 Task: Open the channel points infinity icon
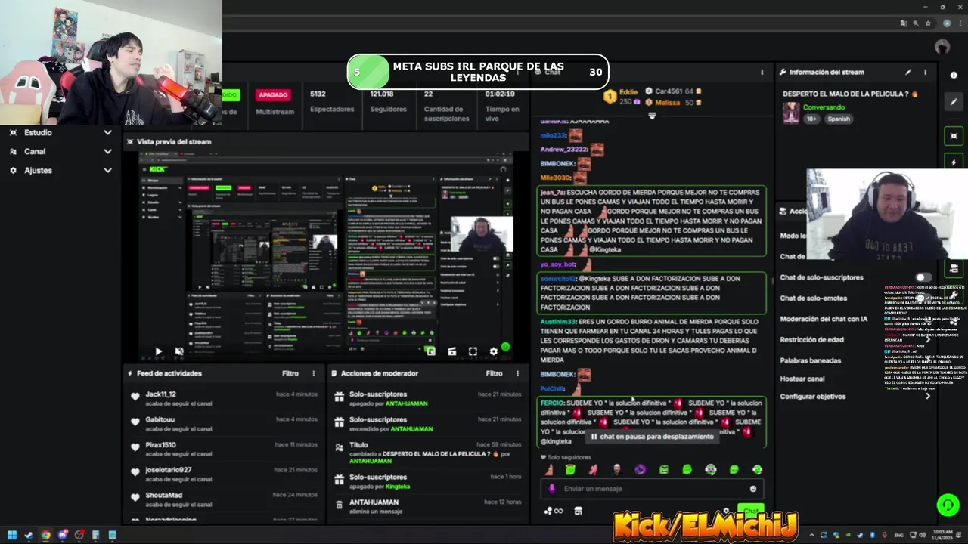[x=554, y=511]
